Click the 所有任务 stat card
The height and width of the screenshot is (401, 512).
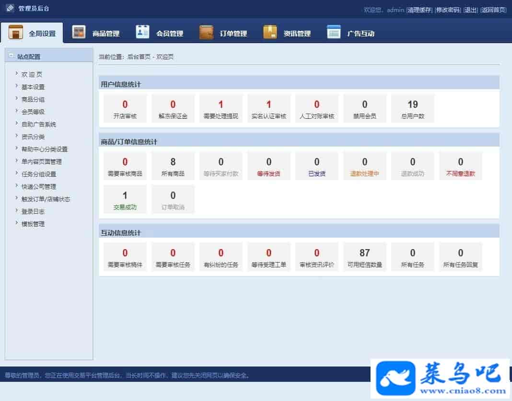coord(413,257)
